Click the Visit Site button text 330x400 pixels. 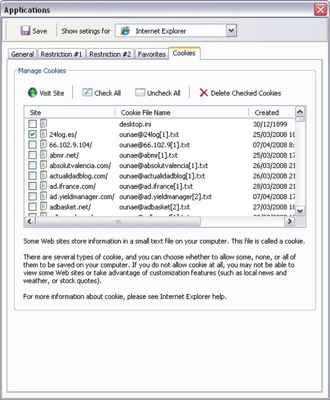point(52,93)
